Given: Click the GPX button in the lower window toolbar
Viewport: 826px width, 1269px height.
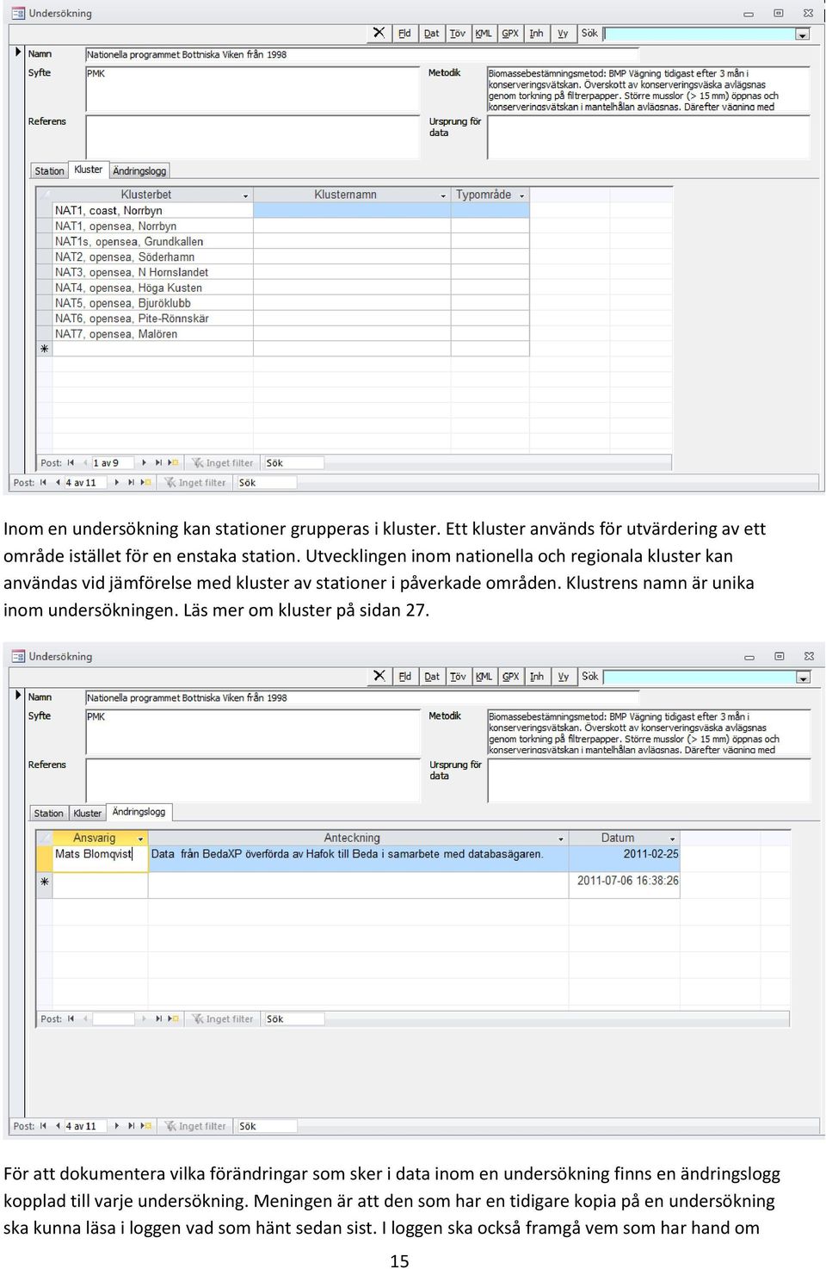Looking at the screenshot, I should click(510, 677).
